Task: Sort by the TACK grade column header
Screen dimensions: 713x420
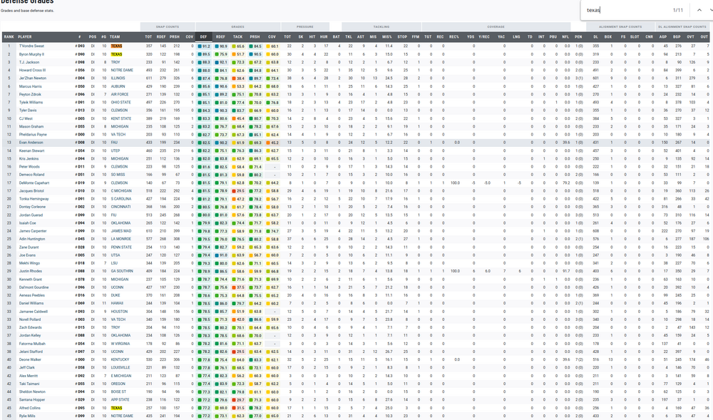Action: pyautogui.click(x=238, y=36)
